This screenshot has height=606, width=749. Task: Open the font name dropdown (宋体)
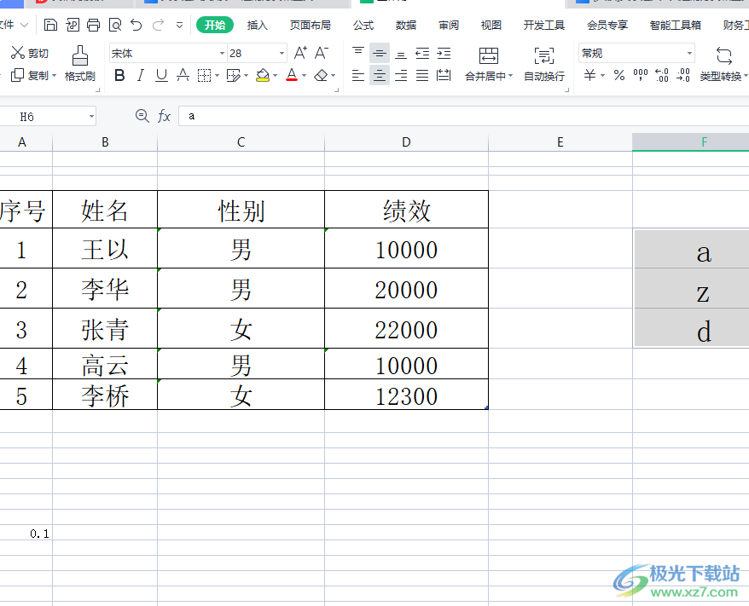222,54
